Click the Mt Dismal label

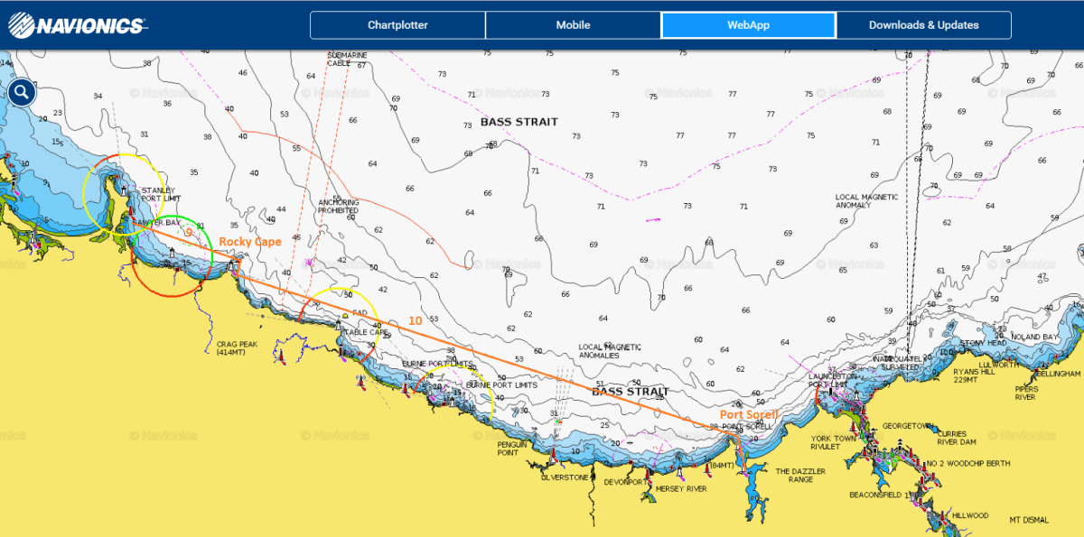tap(1028, 520)
